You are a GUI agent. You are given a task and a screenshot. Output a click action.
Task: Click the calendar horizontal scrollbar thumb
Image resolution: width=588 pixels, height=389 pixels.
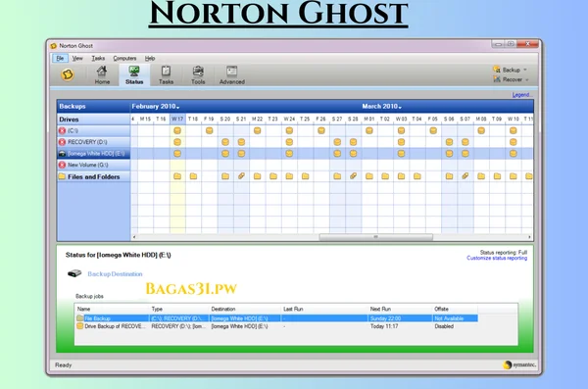[375, 237]
